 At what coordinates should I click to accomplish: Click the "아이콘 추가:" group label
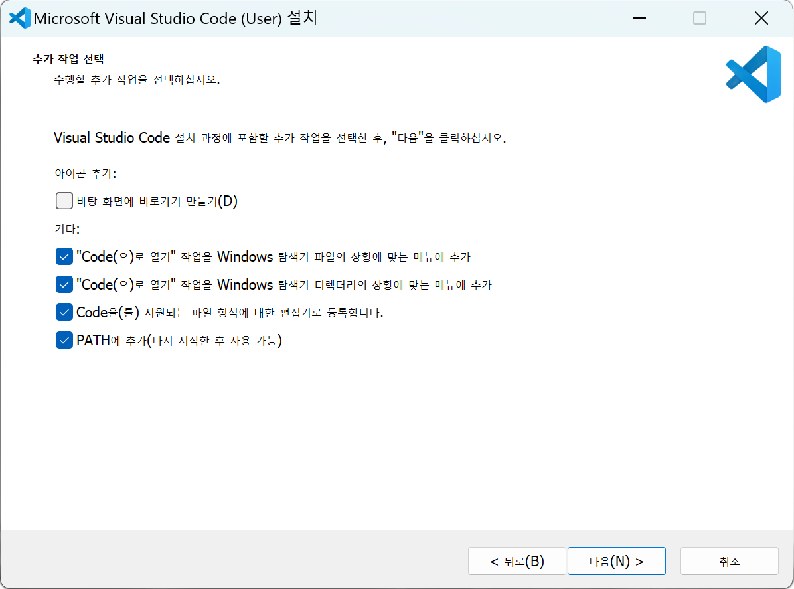[x=85, y=173]
